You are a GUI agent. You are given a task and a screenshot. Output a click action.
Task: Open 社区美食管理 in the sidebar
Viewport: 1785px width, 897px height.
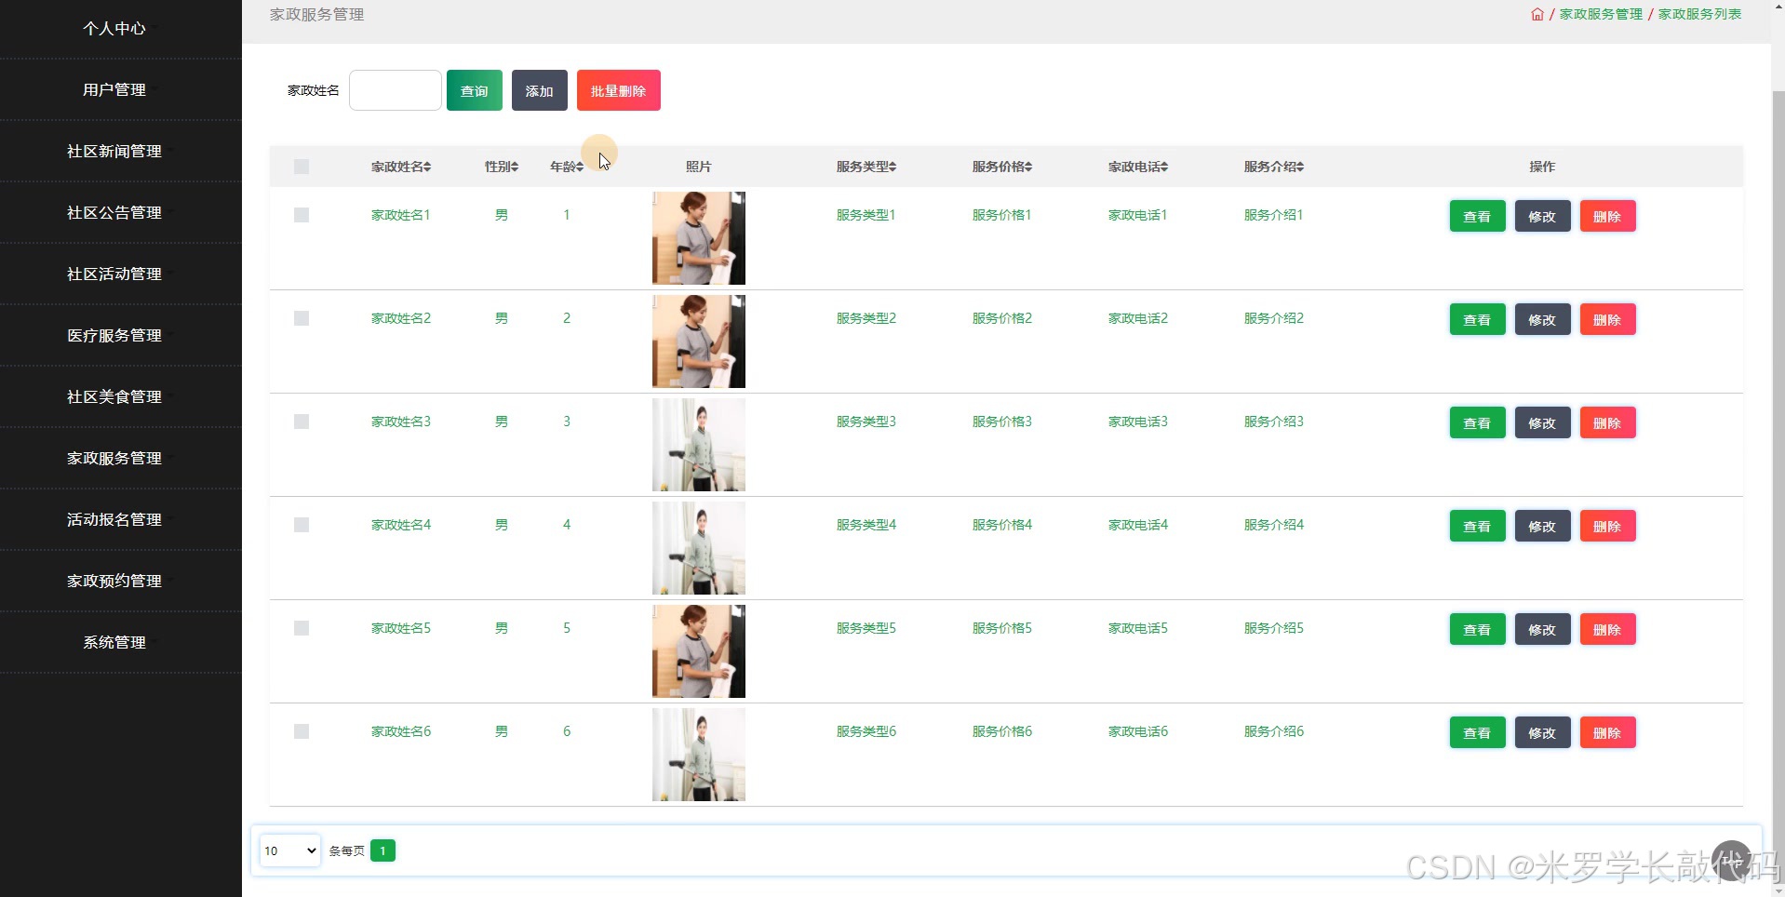tap(114, 397)
